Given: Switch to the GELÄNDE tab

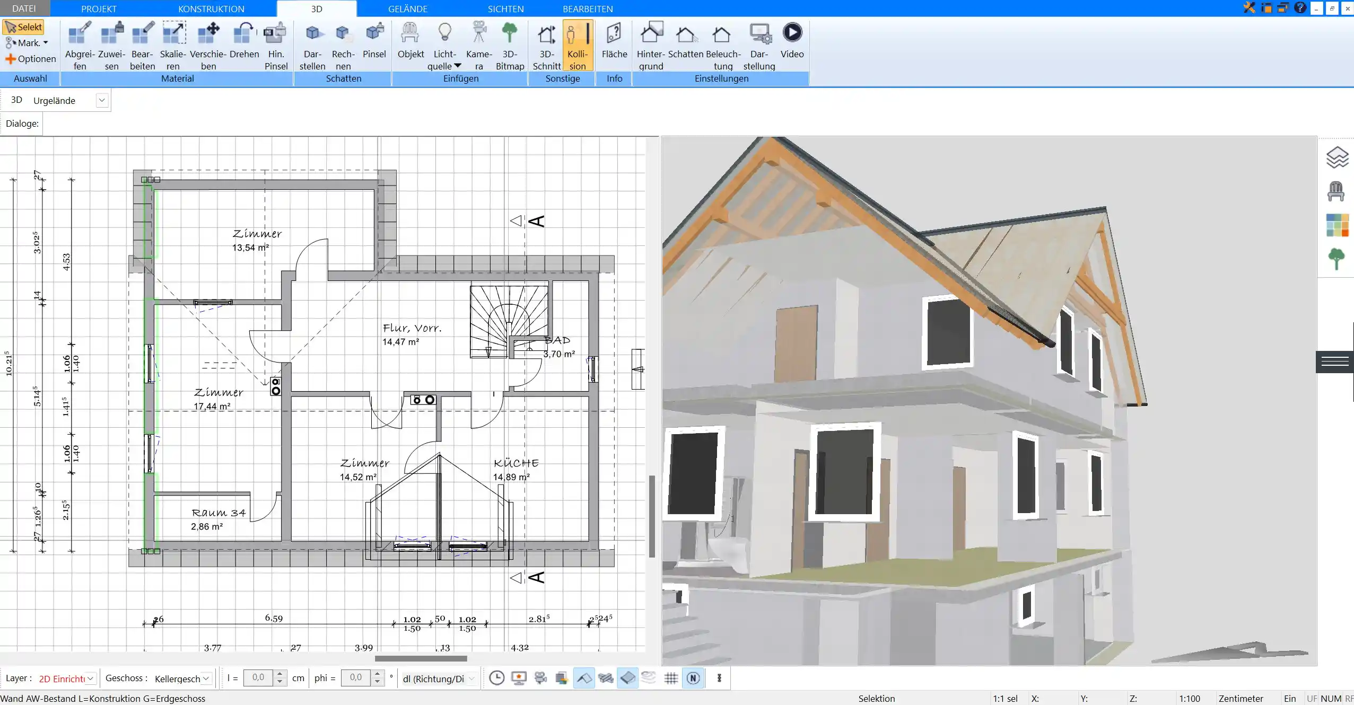Looking at the screenshot, I should [x=407, y=8].
